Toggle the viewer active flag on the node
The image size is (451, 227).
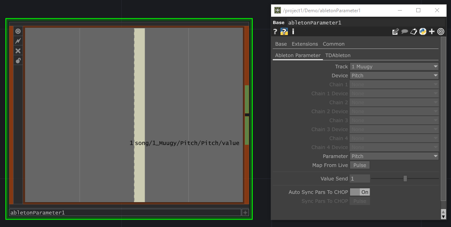[18, 31]
